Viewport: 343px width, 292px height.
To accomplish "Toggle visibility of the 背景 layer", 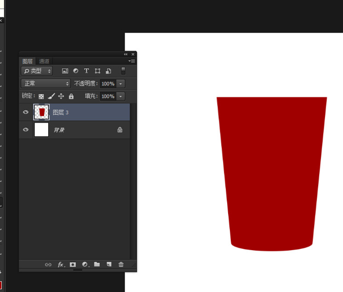I will click(x=26, y=130).
